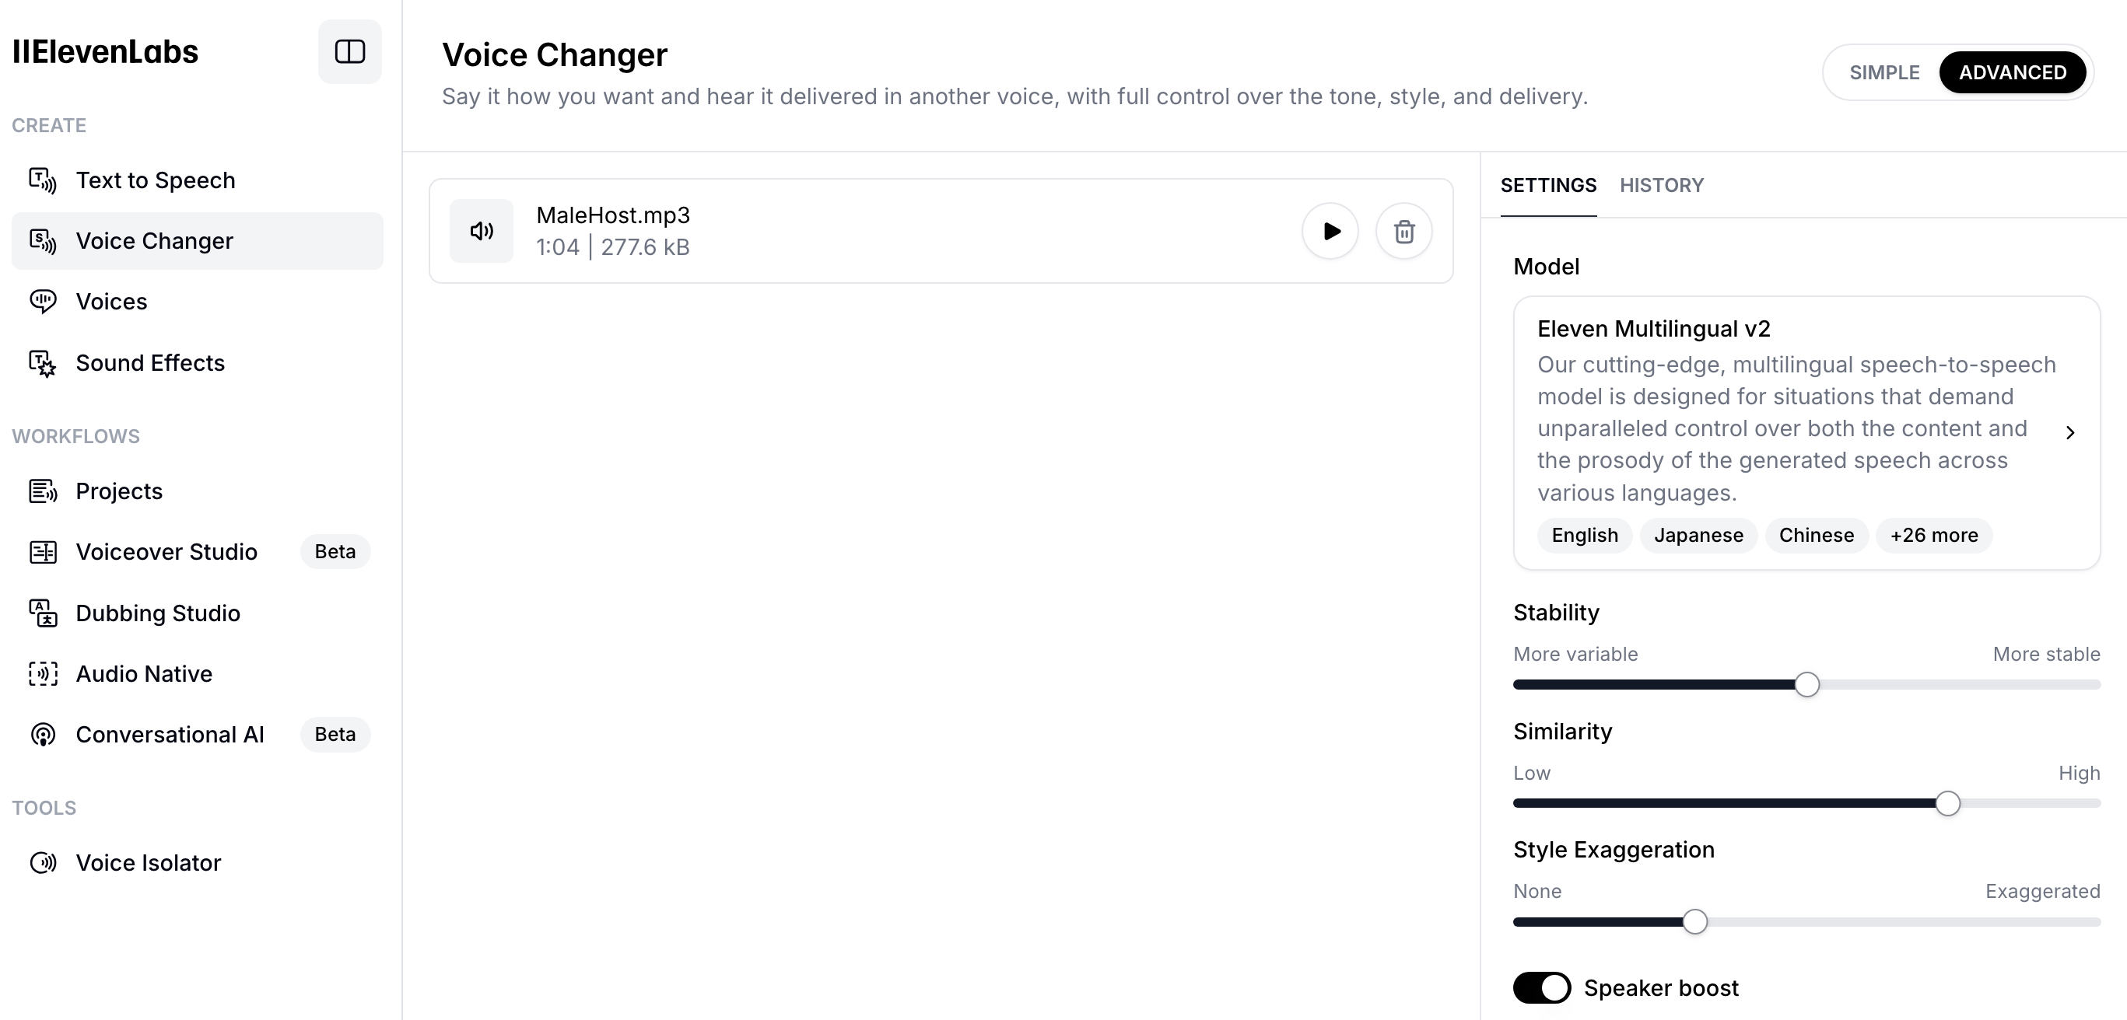Click the Sound Effects sidebar icon
Viewport: 2127px width, 1020px height.
(43, 363)
